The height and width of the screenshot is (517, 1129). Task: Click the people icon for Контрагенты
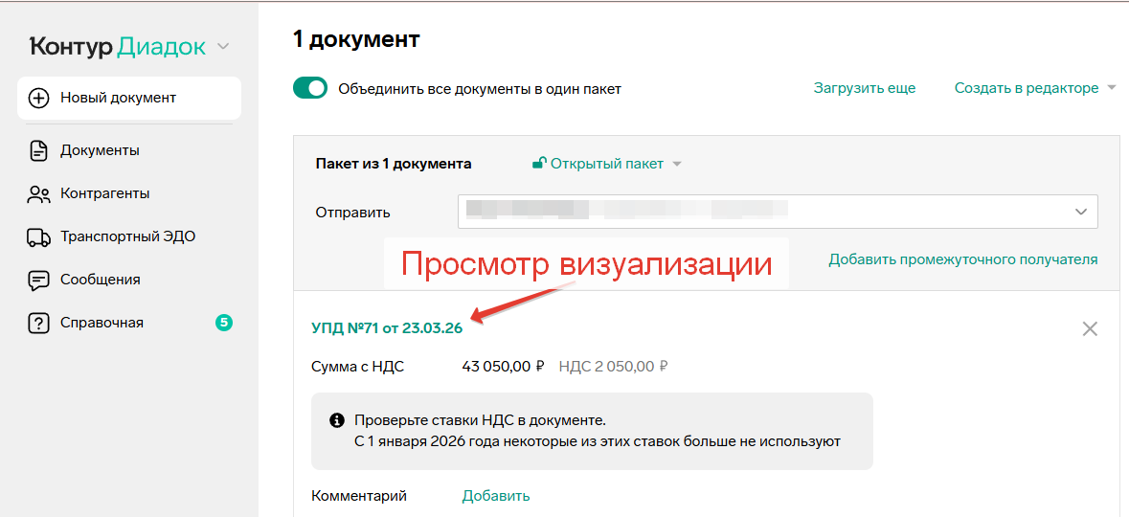pyautogui.click(x=39, y=193)
